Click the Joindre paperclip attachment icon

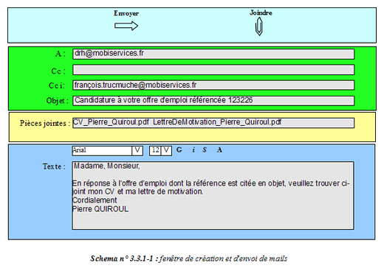click(259, 27)
